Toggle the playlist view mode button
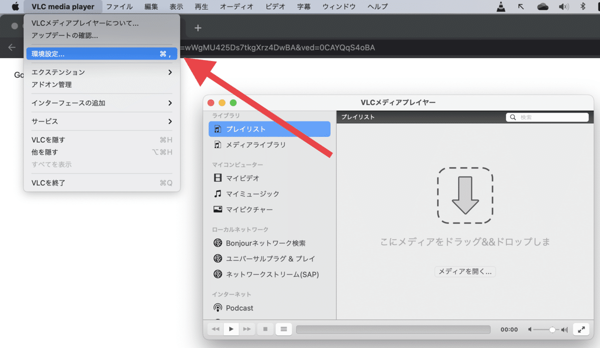600x348 pixels. 283,329
